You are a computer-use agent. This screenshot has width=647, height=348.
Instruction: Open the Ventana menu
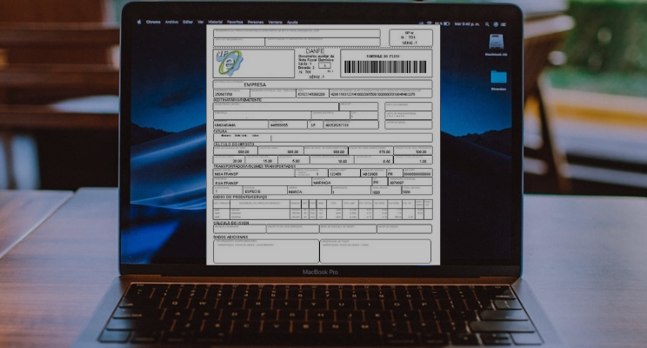(275, 22)
